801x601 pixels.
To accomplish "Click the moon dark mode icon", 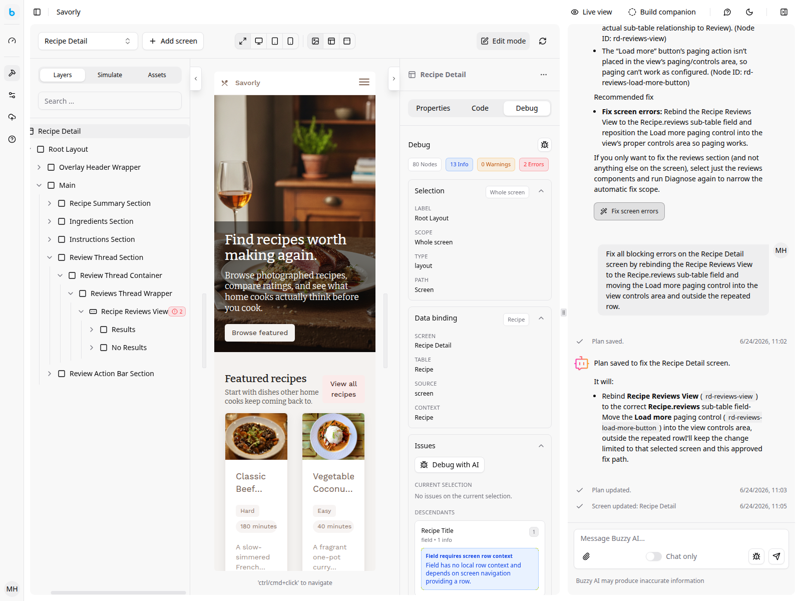I will pos(749,12).
